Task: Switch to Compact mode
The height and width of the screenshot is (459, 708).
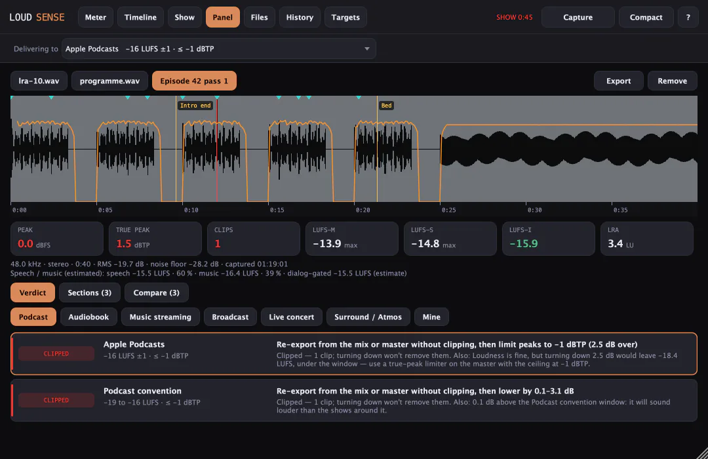Action: pos(646,17)
